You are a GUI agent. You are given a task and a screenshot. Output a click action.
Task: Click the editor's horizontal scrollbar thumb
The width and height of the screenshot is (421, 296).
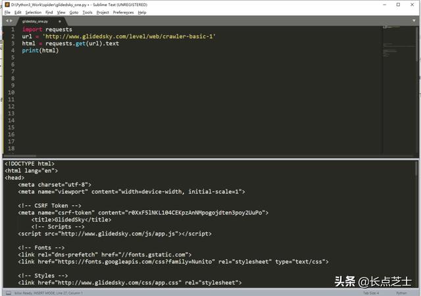click(x=20, y=156)
